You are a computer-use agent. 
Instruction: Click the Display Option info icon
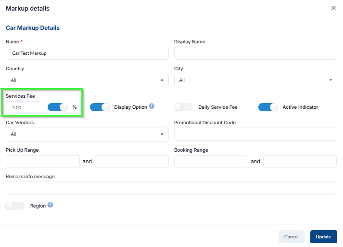pyautogui.click(x=152, y=106)
